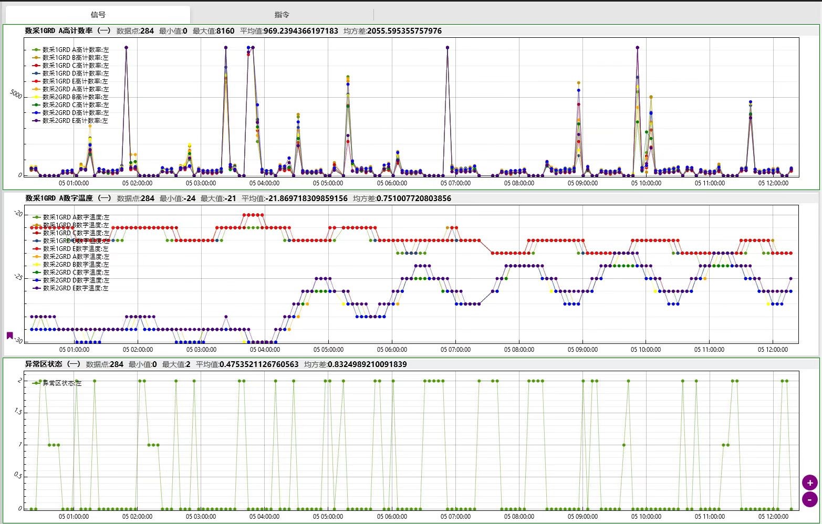Screen dimensions: 822x524
Task: Toggle 数采2GRD B高计数率 legend entry
Action: (x=76, y=97)
